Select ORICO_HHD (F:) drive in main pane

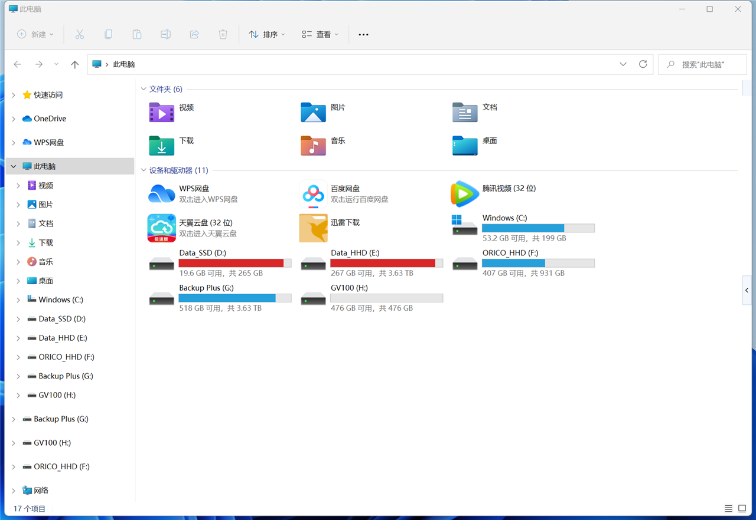[x=523, y=263]
